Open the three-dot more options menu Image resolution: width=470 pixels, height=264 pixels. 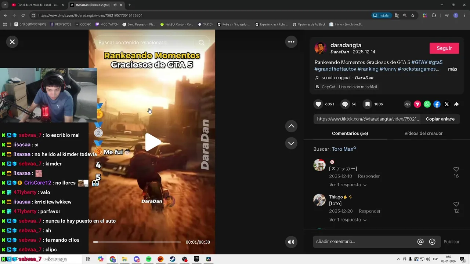(291, 42)
